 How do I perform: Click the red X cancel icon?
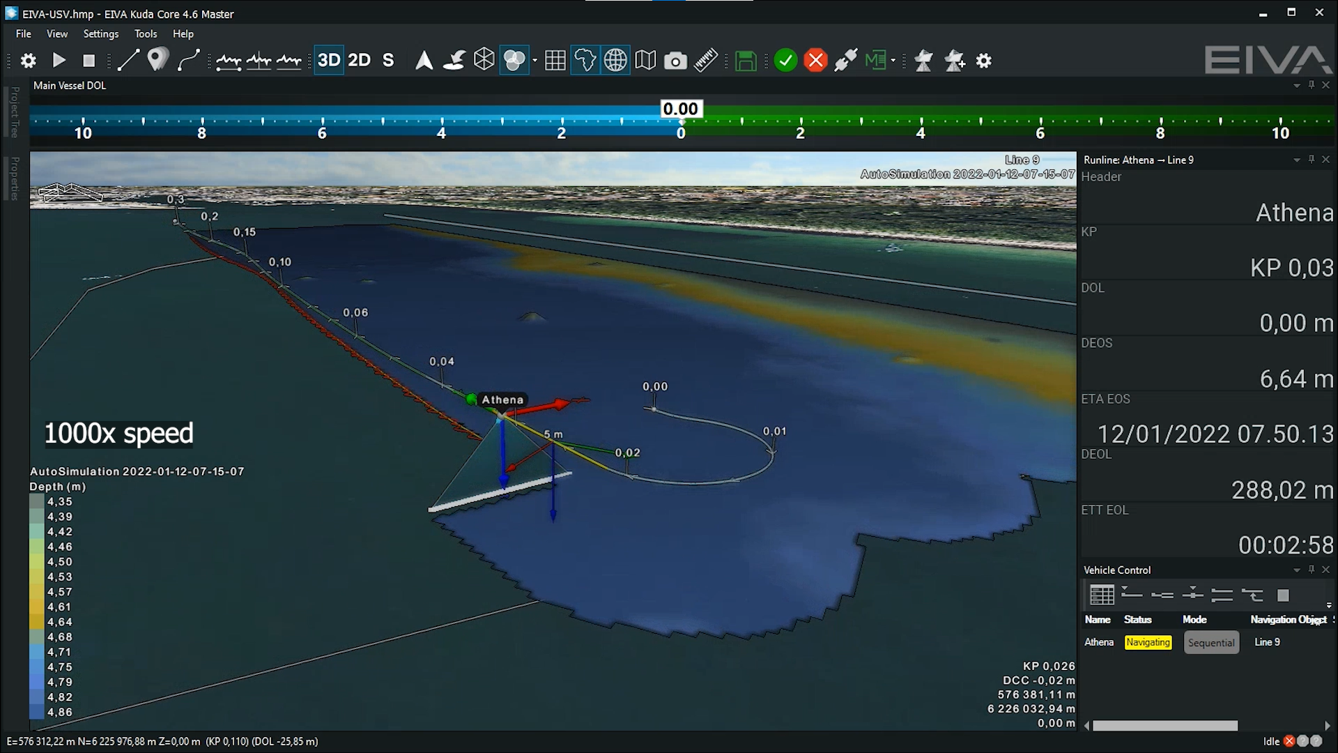coord(815,61)
